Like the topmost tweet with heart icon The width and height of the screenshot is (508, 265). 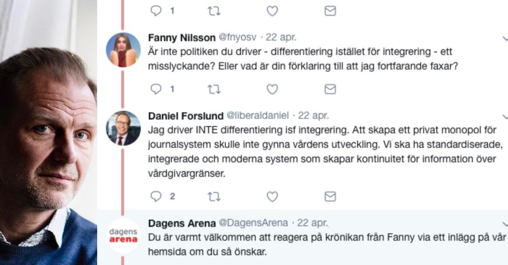click(x=272, y=10)
